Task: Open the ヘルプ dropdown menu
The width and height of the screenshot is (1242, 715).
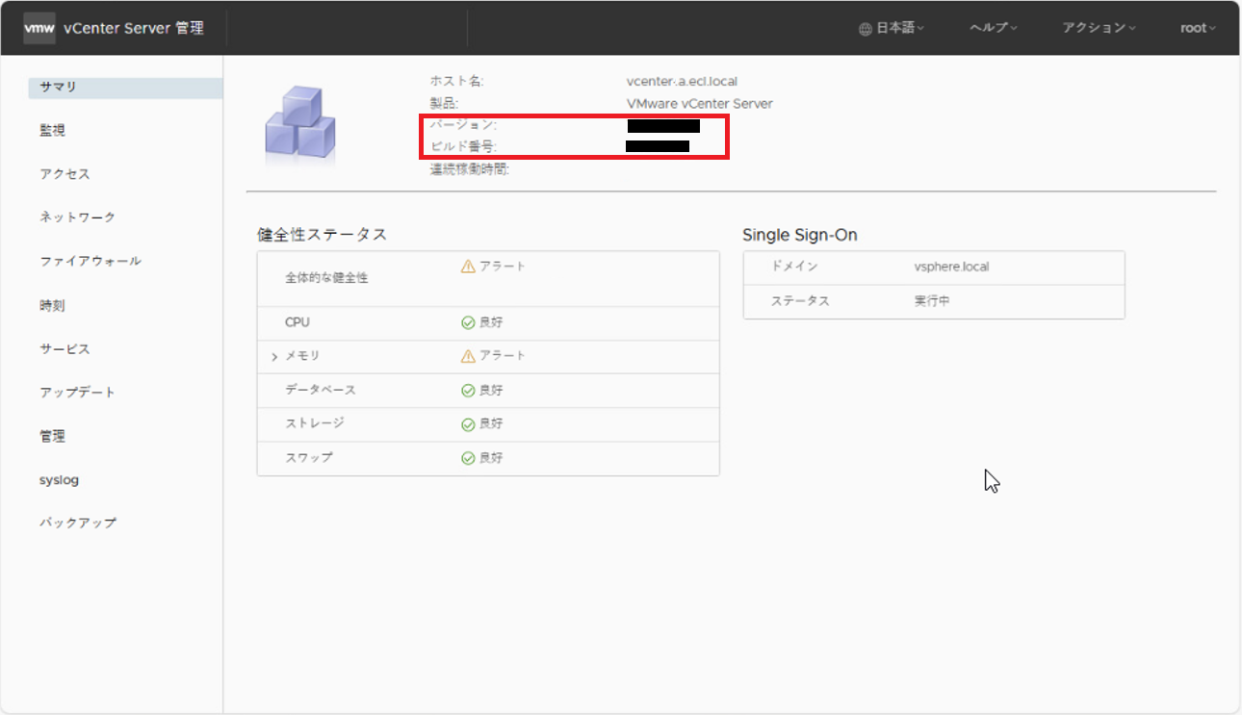Action: coord(994,28)
